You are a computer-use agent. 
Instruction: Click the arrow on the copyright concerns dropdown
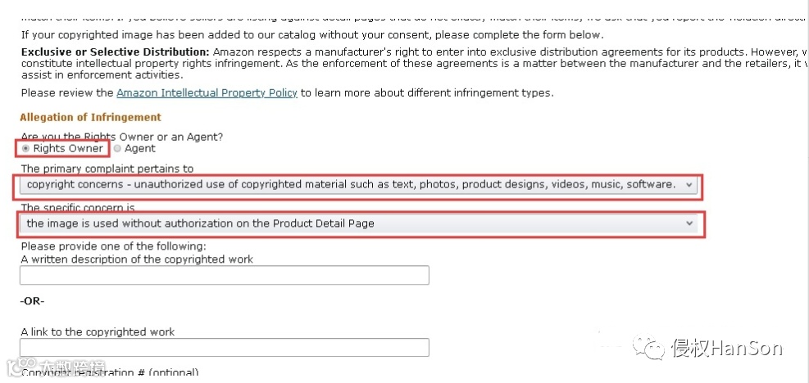689,185
